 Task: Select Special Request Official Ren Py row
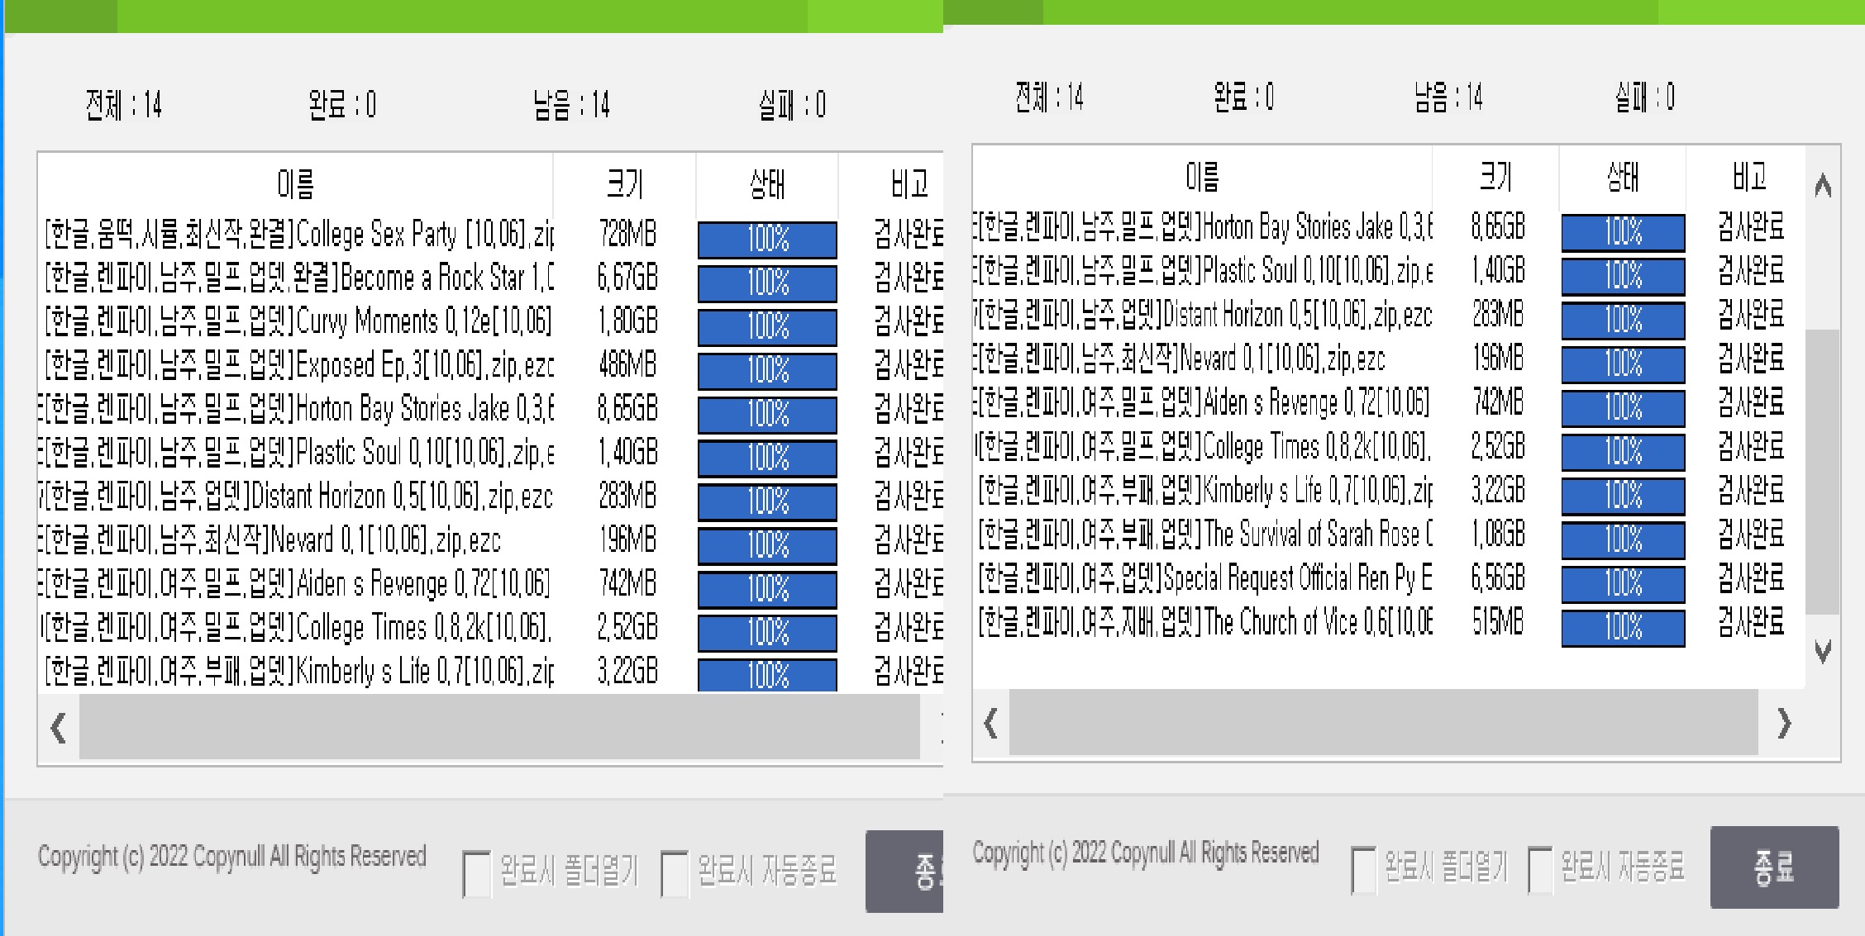pyautogui.click(x=1204, y=578)
